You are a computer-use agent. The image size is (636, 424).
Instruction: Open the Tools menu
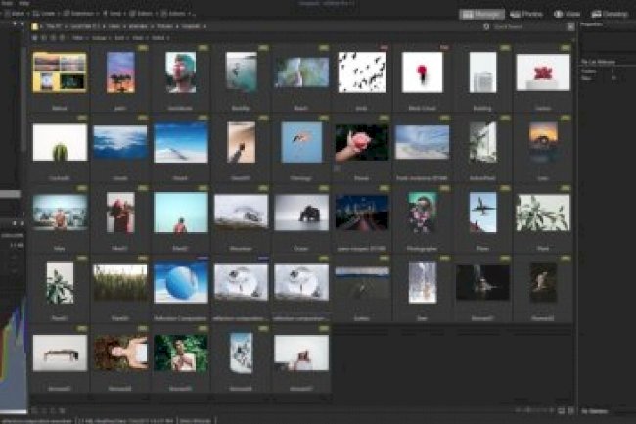click(6, 4)
